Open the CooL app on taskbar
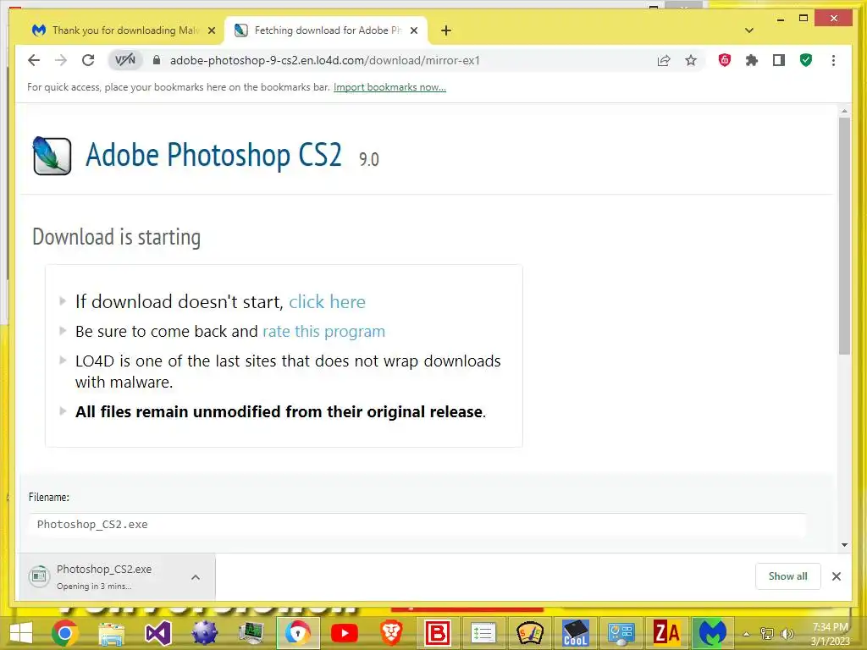 click(x=576, y=633)
